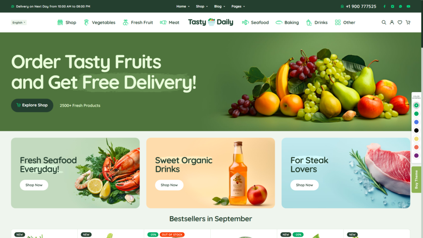Visit the Facebook page via top-bar icon
Viewport: 423px width, 238px height.
[x=385, y=7]
